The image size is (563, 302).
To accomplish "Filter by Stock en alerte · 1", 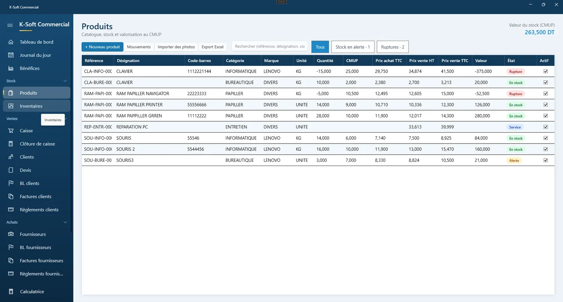I will pos(353,47).
